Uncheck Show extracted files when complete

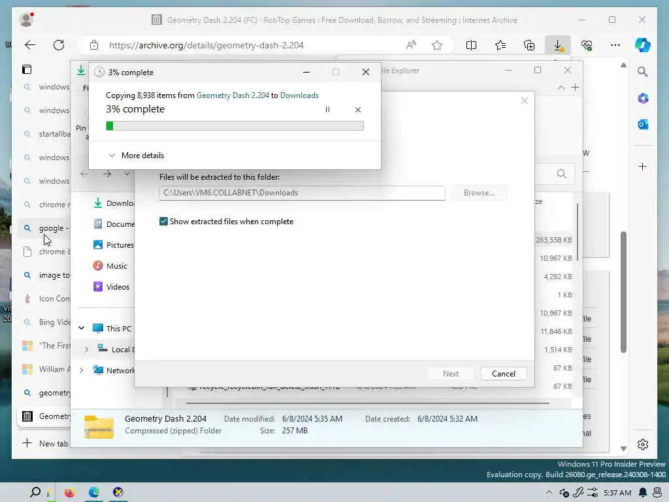163,221
